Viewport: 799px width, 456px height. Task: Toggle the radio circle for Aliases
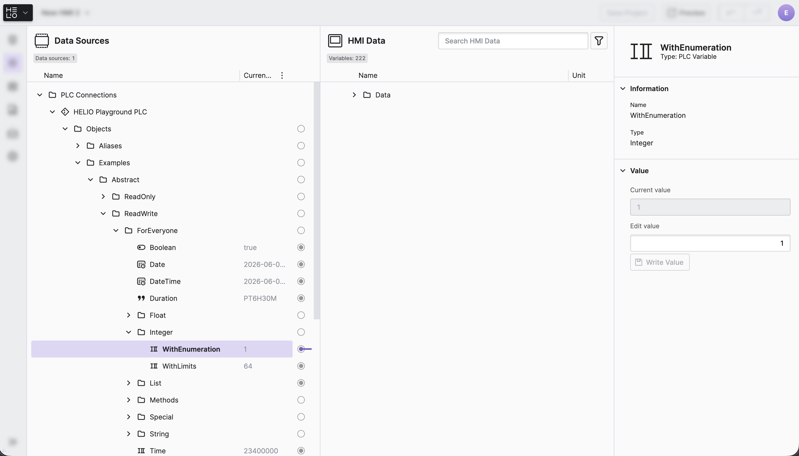[x=301, y=146]
